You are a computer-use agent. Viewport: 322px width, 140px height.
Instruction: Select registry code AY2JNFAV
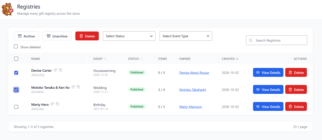(x=37, y=92)
